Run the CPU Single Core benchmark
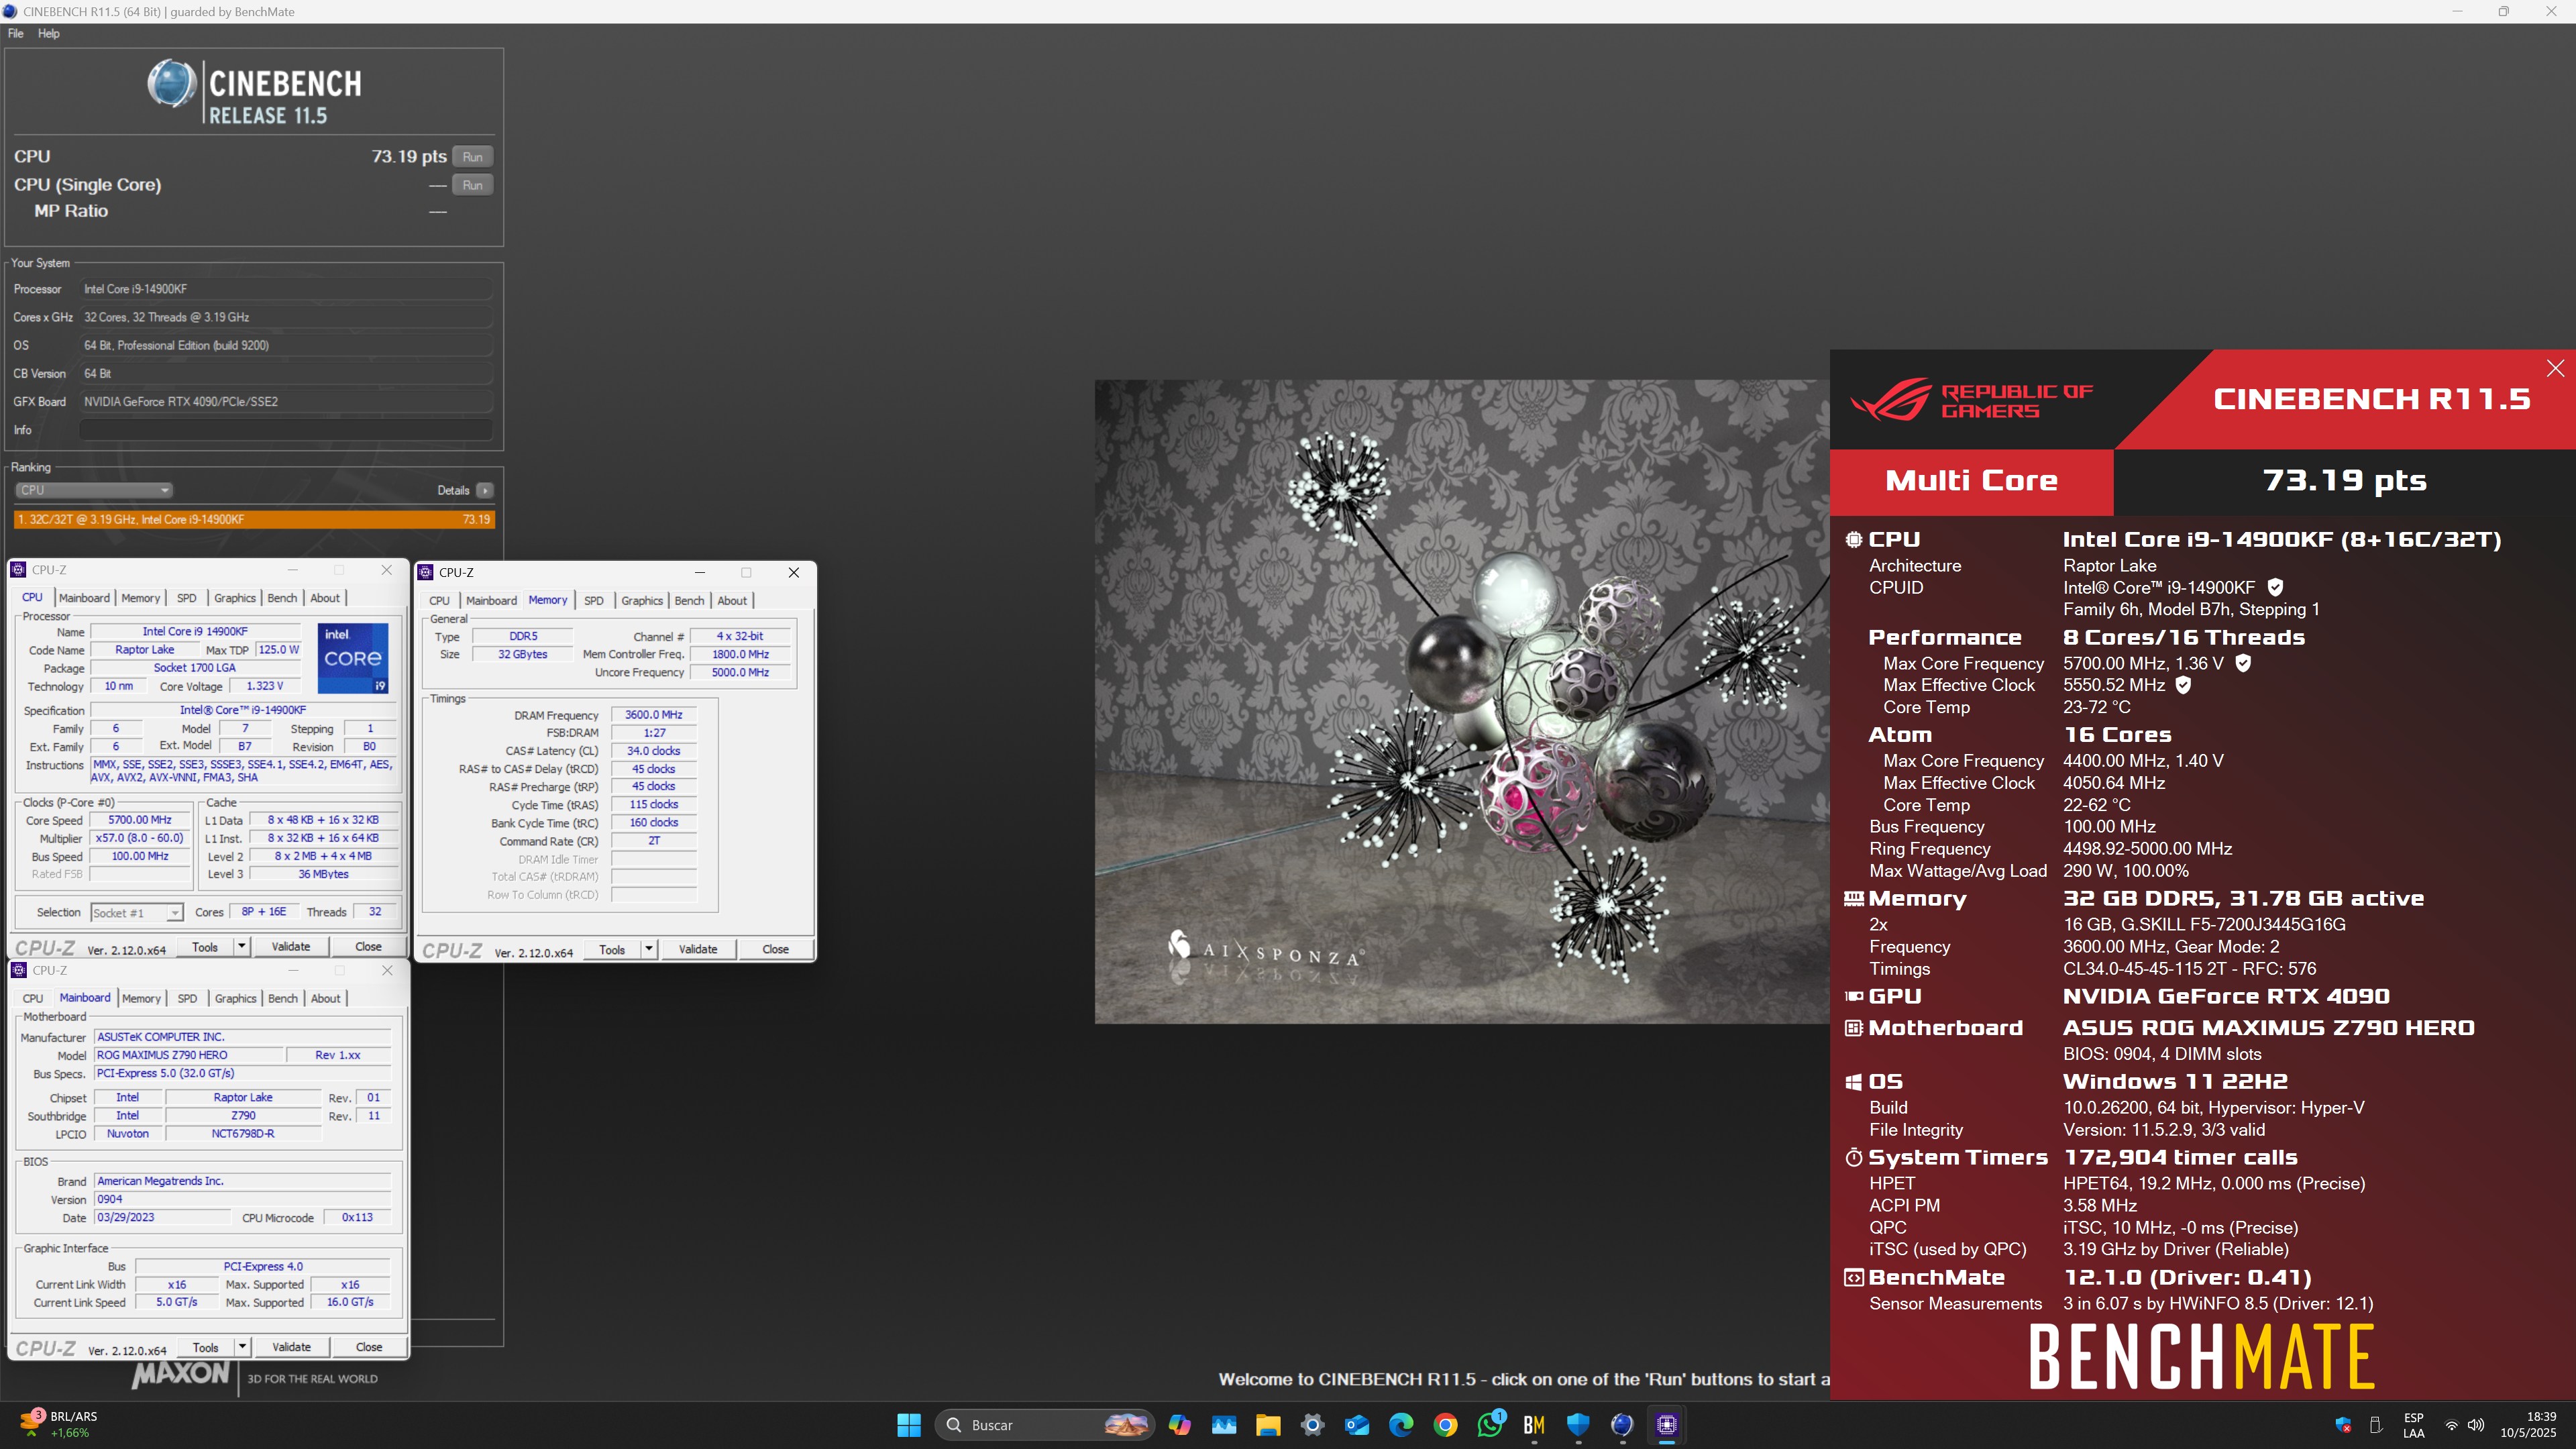The width and height of the screenshot is (2576, 1449). 472,185
